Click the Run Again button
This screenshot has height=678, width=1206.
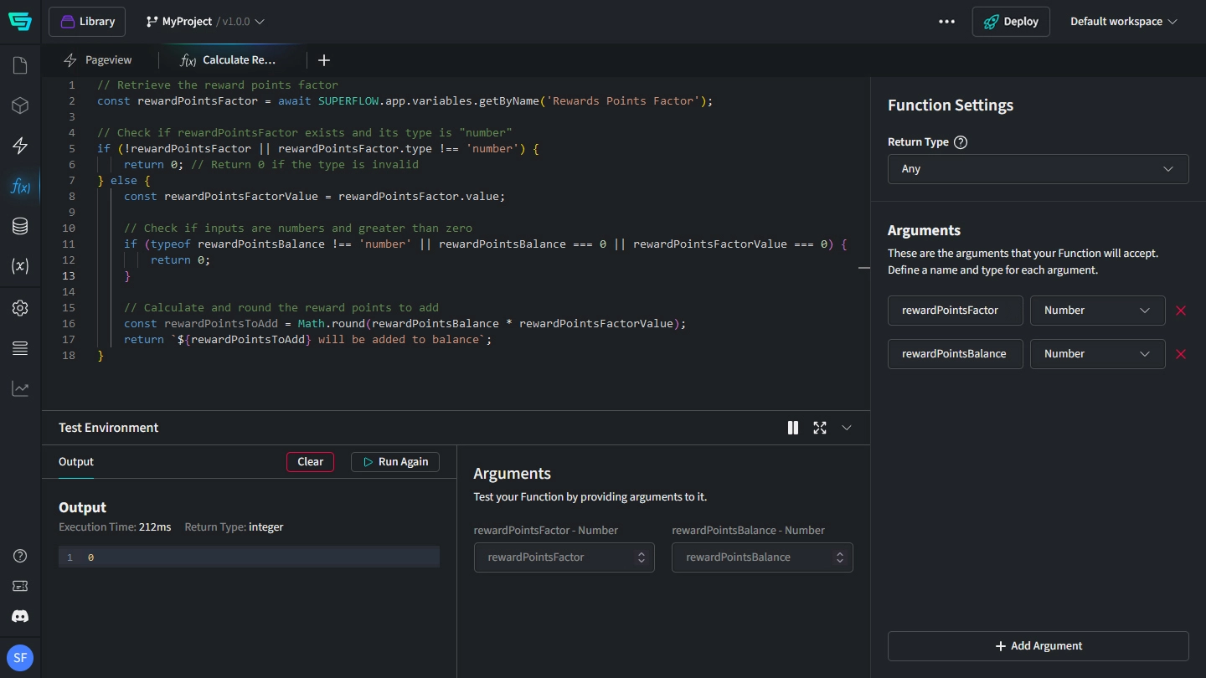tap(394, 462)
